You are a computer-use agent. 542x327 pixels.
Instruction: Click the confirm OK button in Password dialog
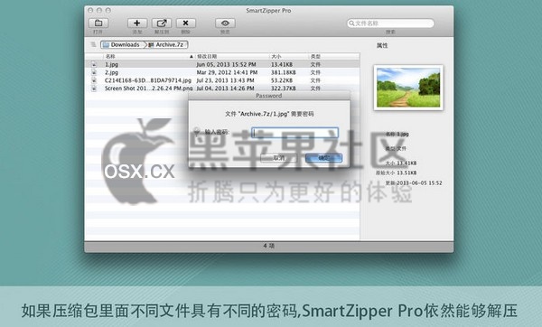pyautogui.click(x=324, y=158)
